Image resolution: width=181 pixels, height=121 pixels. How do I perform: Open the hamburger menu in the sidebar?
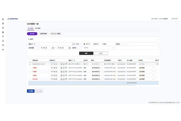[3, 19]
